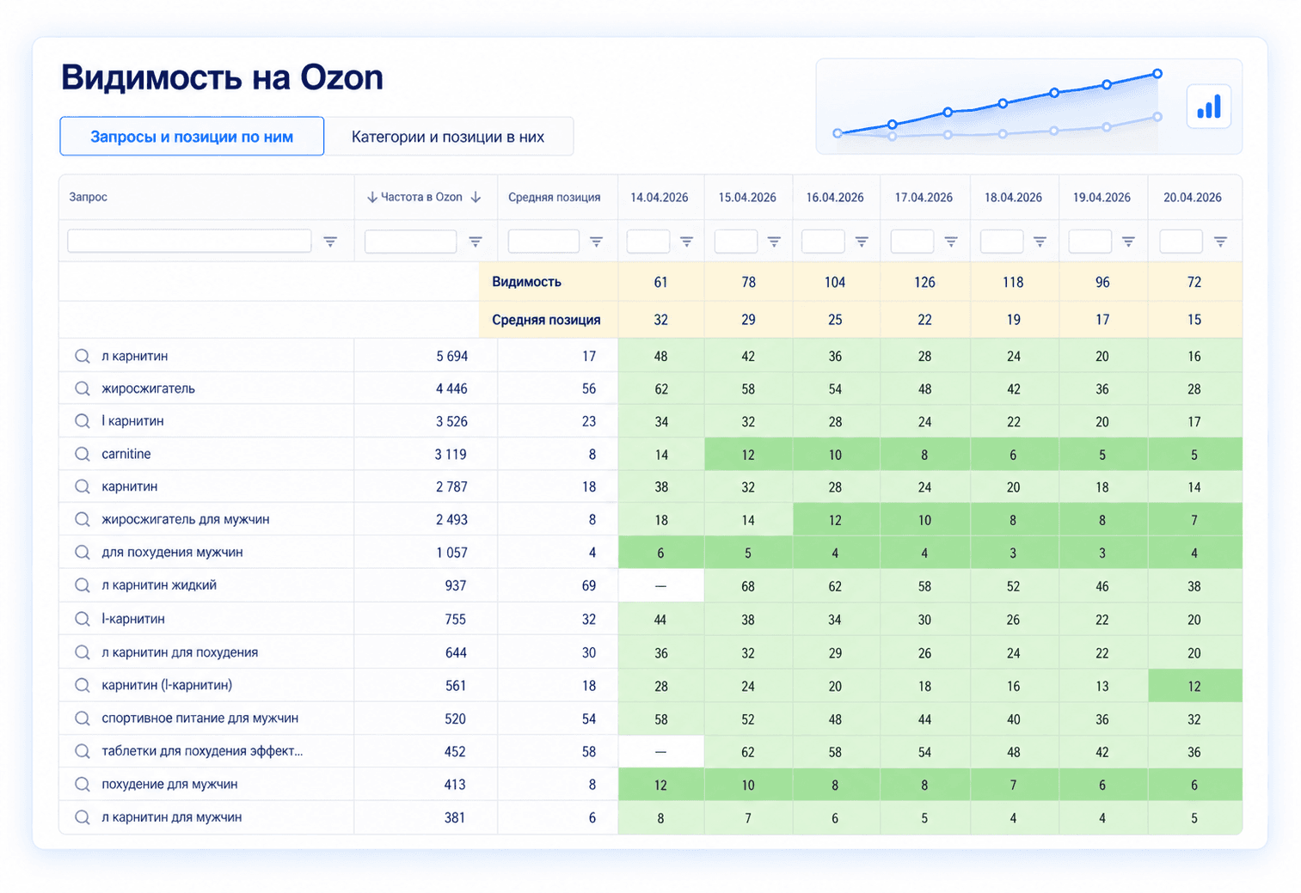Click search icon beside 'л карнитин жидкий'
Image resolution: width=1301 pixels, height=893 pixels.
click(82, 585)
